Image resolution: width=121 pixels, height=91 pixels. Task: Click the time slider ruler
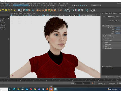tap(58, 80)
